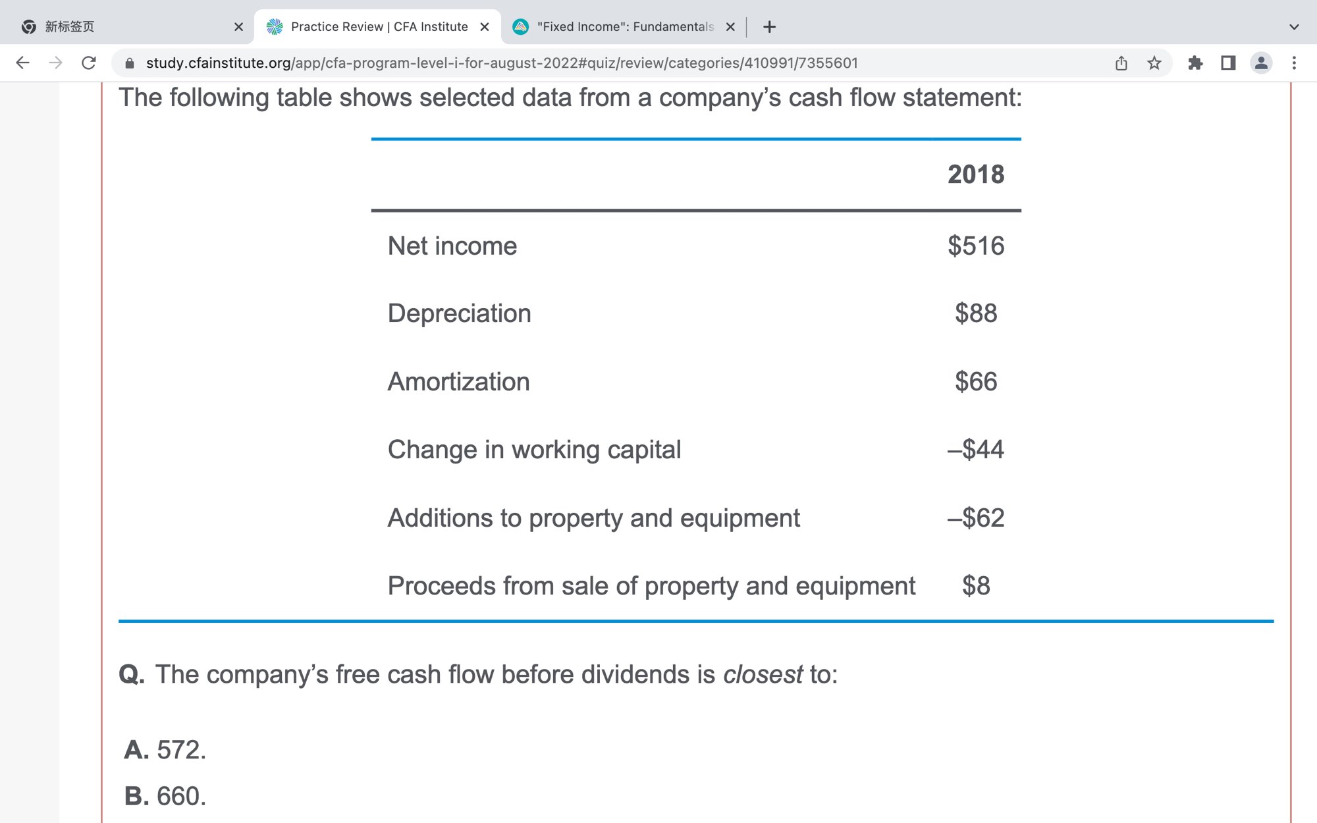The height and width of the screenshot is (823, 1317).
Task: Click the site lock security icon
Action: click(x=130, y=63)
